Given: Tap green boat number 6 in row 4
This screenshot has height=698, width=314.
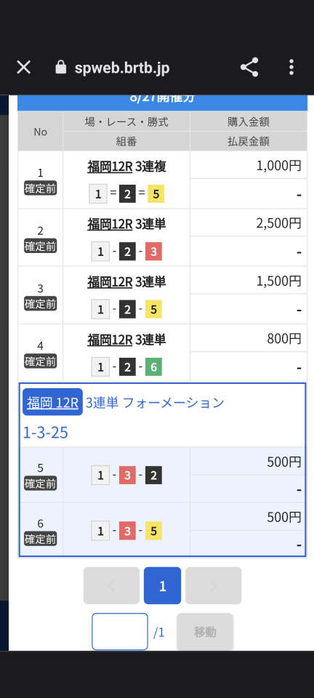Looking at the screenshot, I should click(x=153, y=367).
